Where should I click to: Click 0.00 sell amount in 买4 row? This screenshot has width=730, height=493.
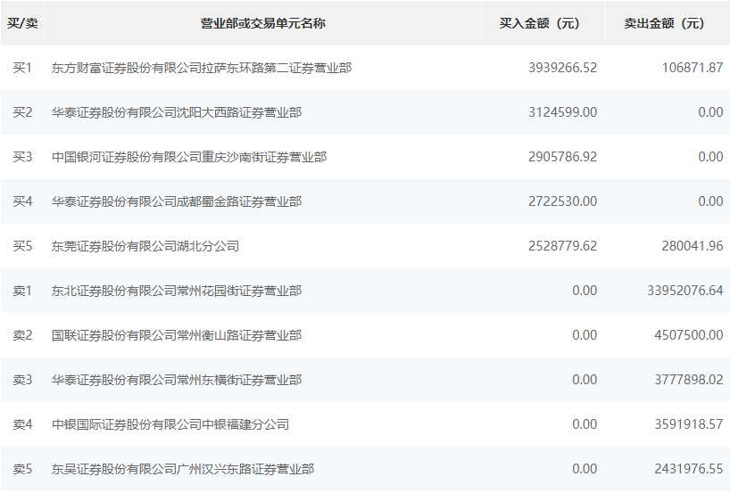[x=710, y=201]
